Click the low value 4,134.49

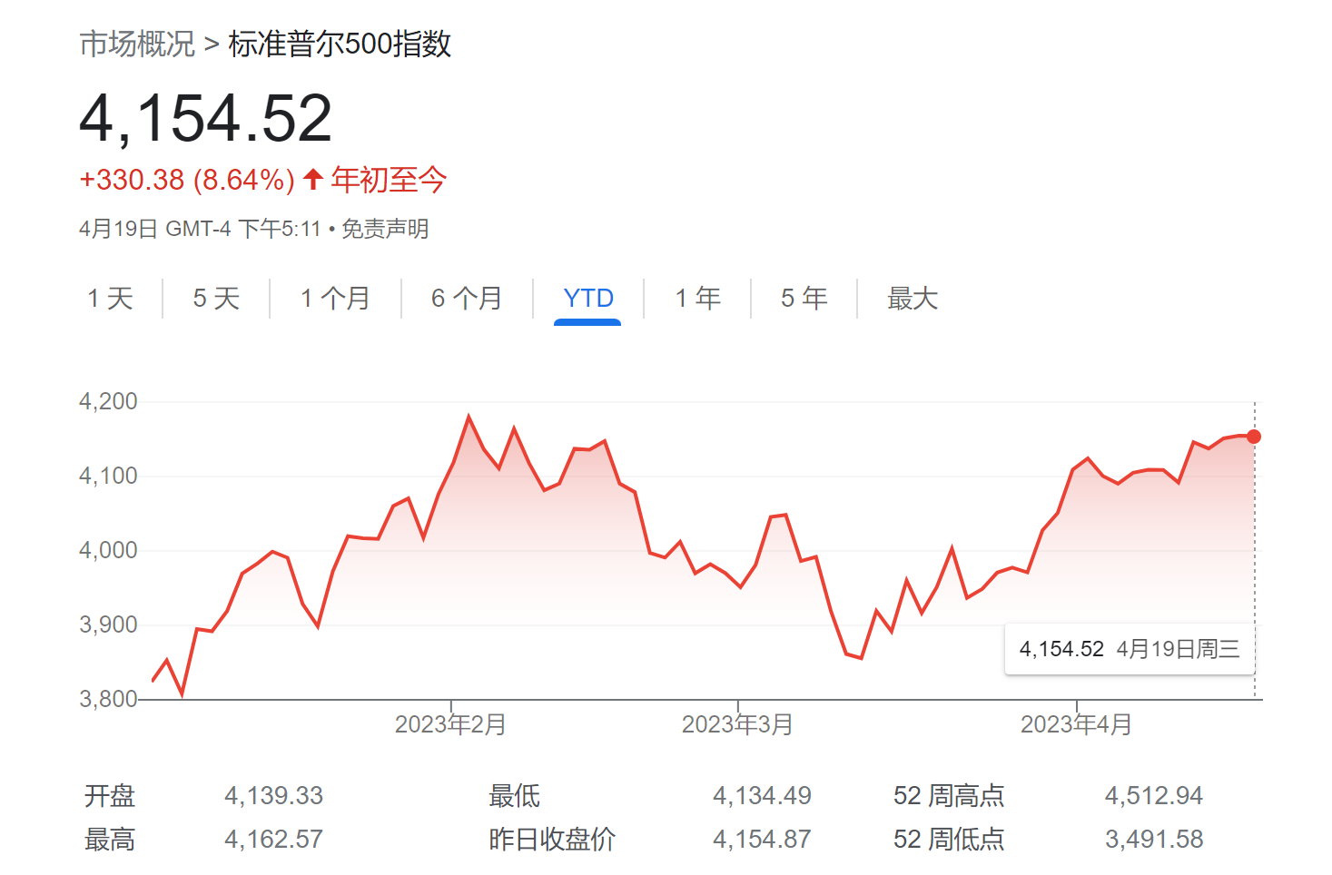(762, 796)
